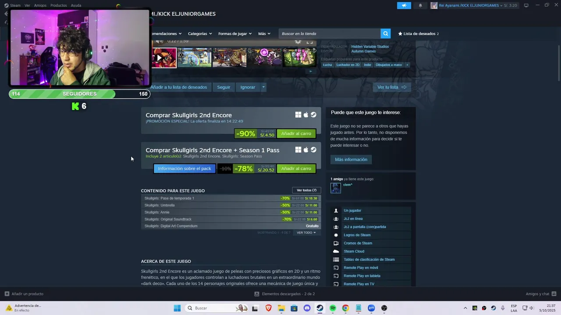
Task: Open Steam VR/Big Picture monitor icon in title bar
Action: pyautogui.click(x=526, y=5)
